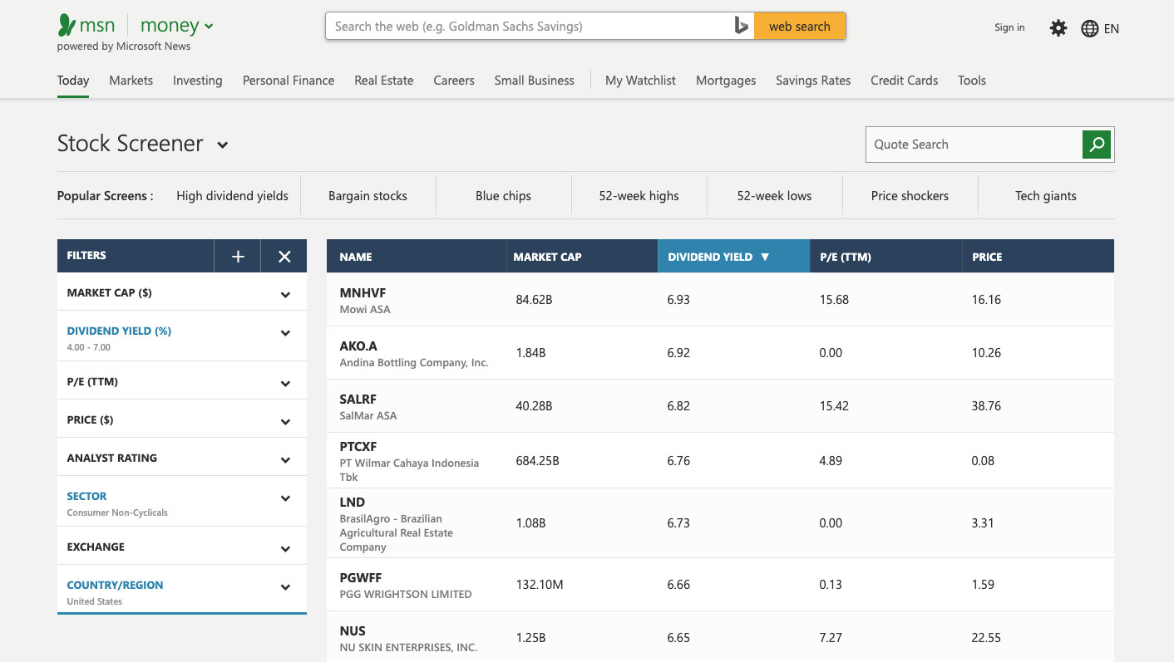Click the Dividend Yield sort arrow
The image size is (1174, 662).
(765, 257)
